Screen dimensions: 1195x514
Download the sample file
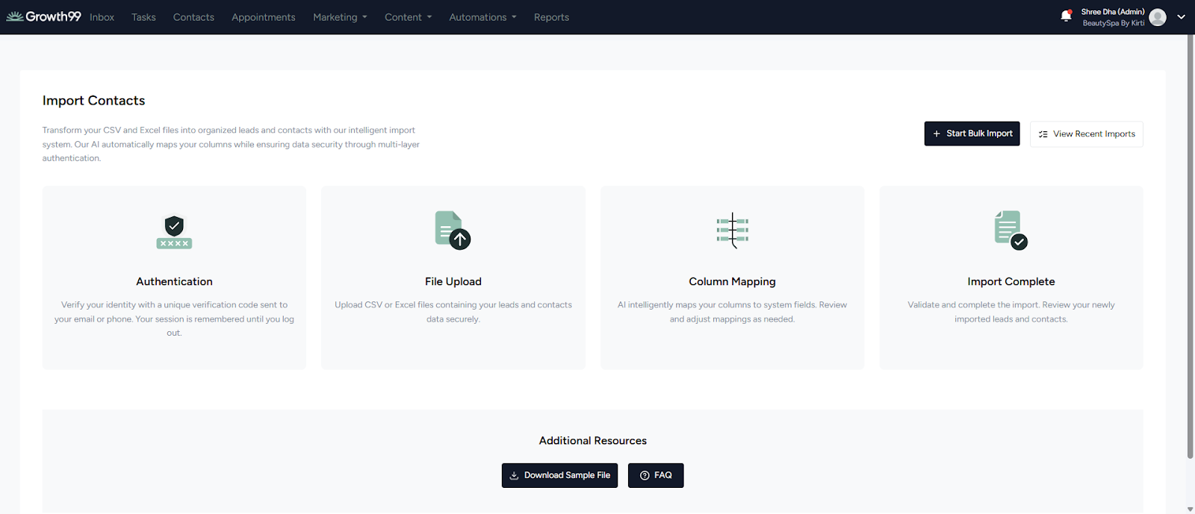click(559, 475)
